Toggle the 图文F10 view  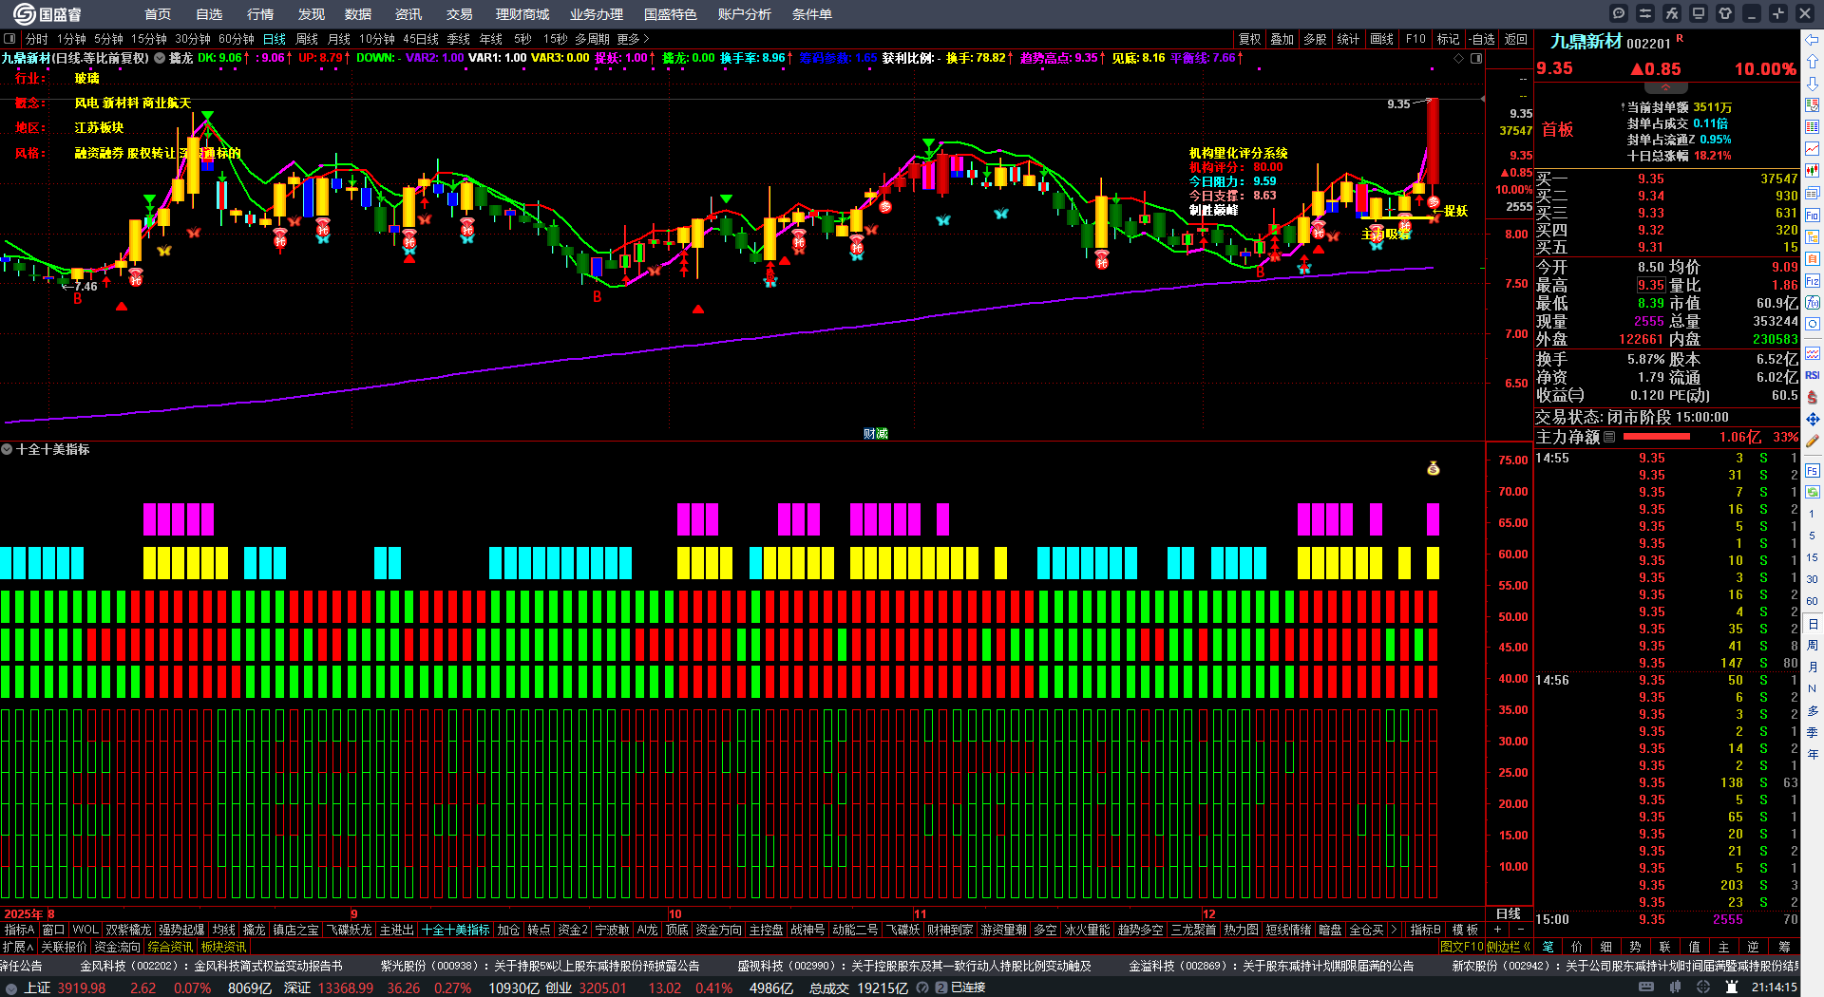(x=1463, y=947)
